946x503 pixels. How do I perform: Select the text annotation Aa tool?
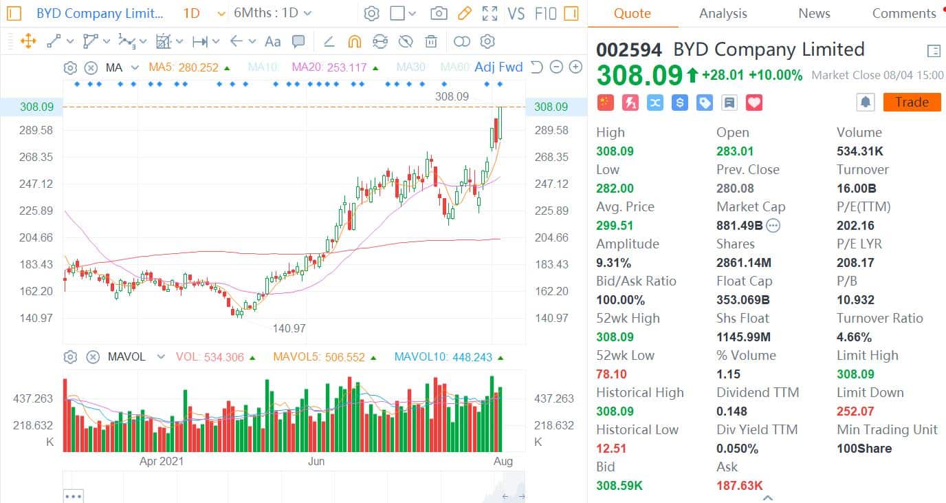point(273,41)
